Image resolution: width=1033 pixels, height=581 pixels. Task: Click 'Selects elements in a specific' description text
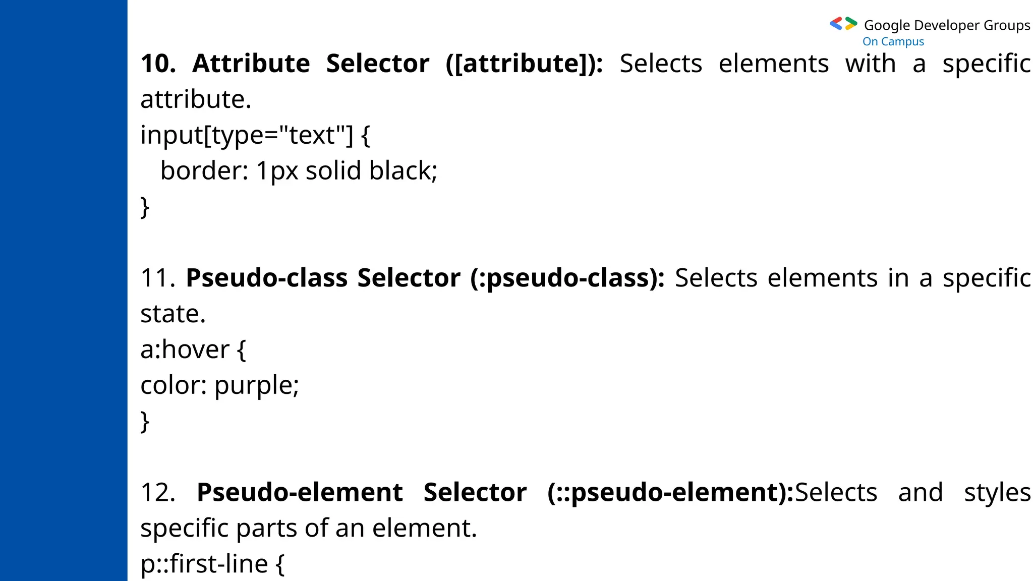pos(852,278)
